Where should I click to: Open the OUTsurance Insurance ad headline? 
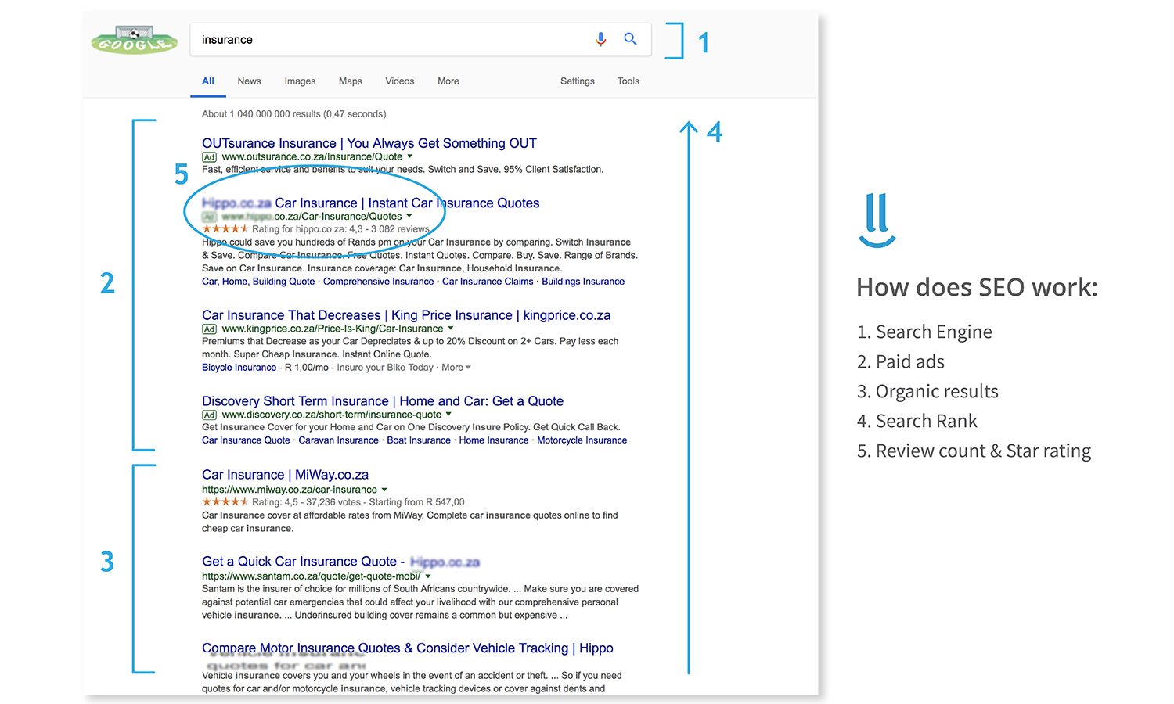[x=369, y=143]
